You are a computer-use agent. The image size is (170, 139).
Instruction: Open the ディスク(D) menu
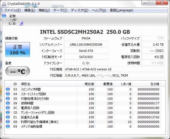(x=80, y=10)
